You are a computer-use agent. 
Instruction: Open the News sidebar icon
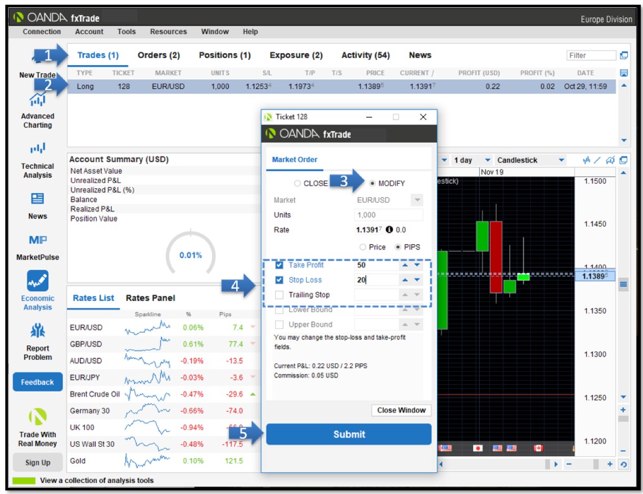[37, 199]
